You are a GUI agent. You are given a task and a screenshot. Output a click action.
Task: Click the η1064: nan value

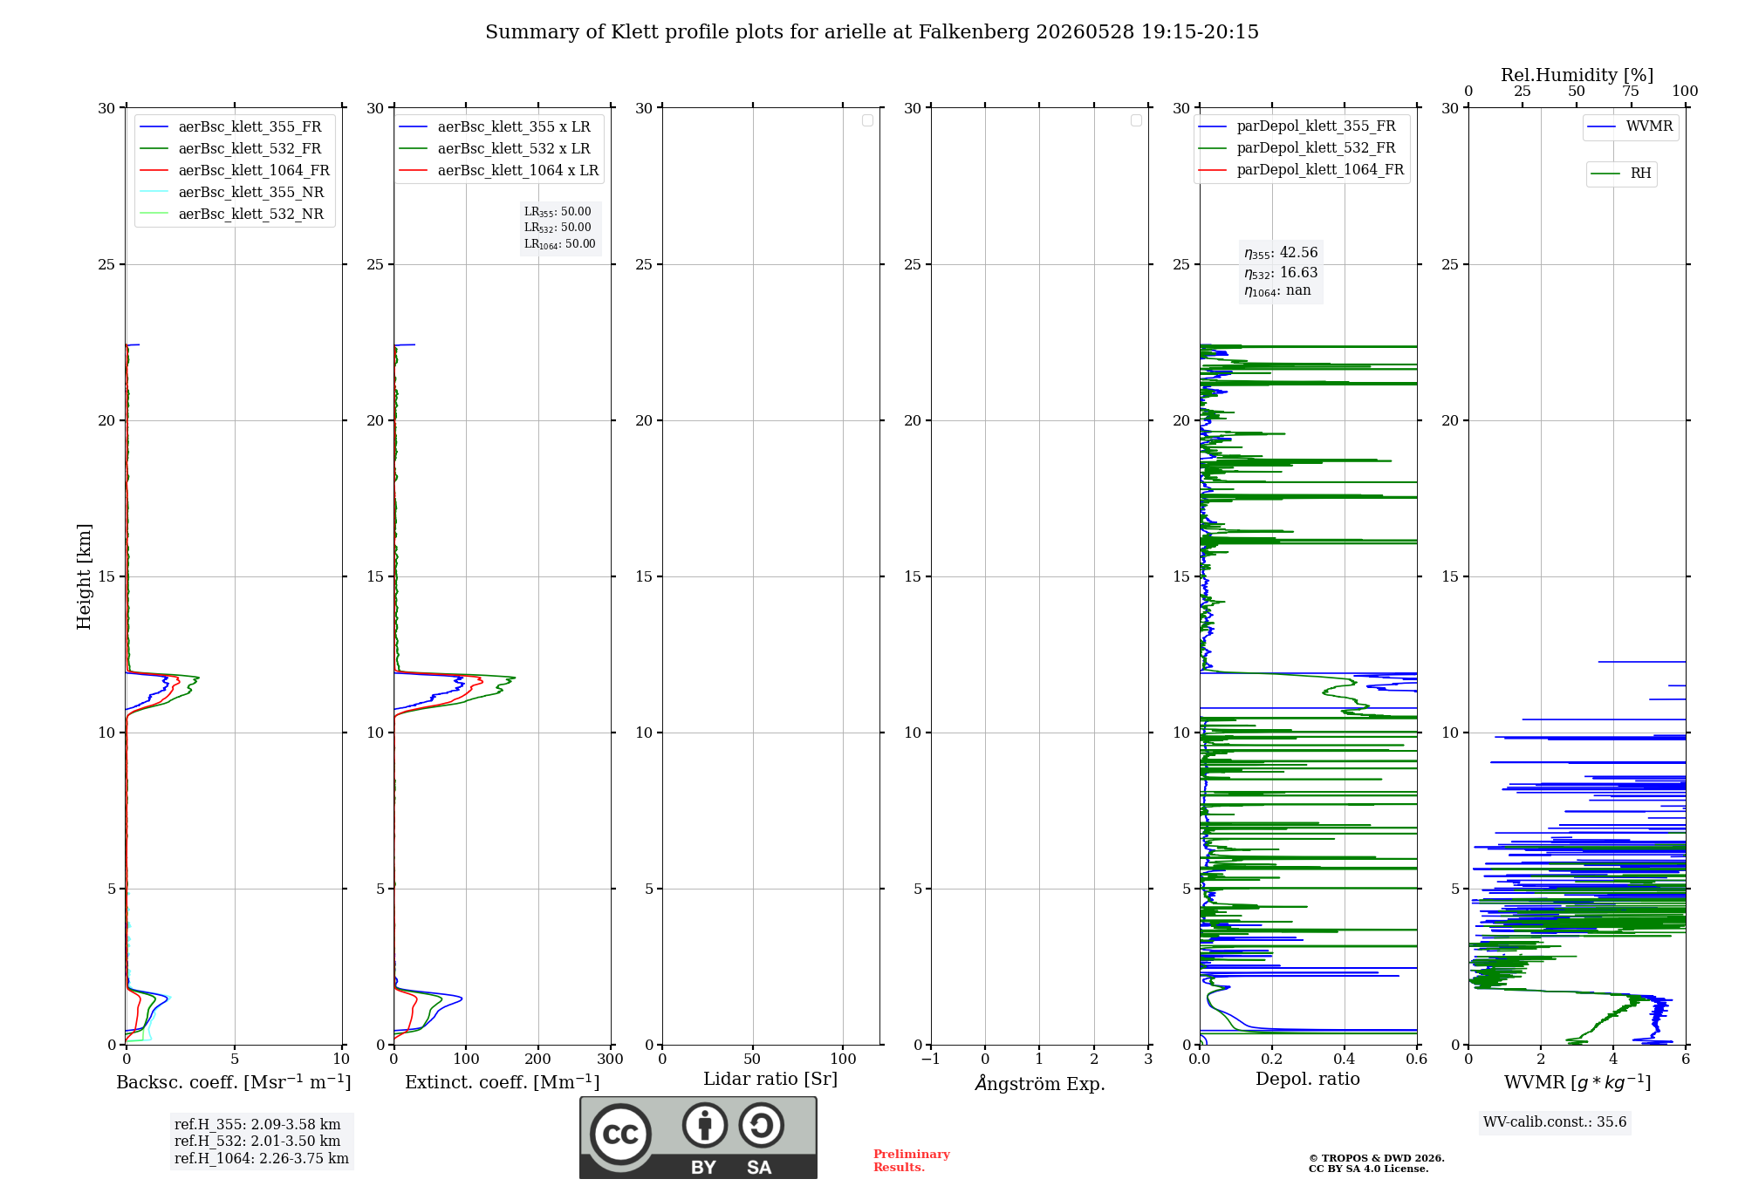[1277, 291]
